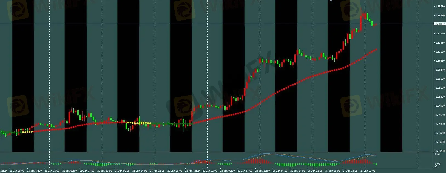Select the 23 Jan 06:00 time label

tap(227, 171)
